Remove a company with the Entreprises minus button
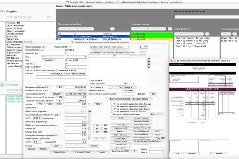The image size is (239, 159). (49, 18)
